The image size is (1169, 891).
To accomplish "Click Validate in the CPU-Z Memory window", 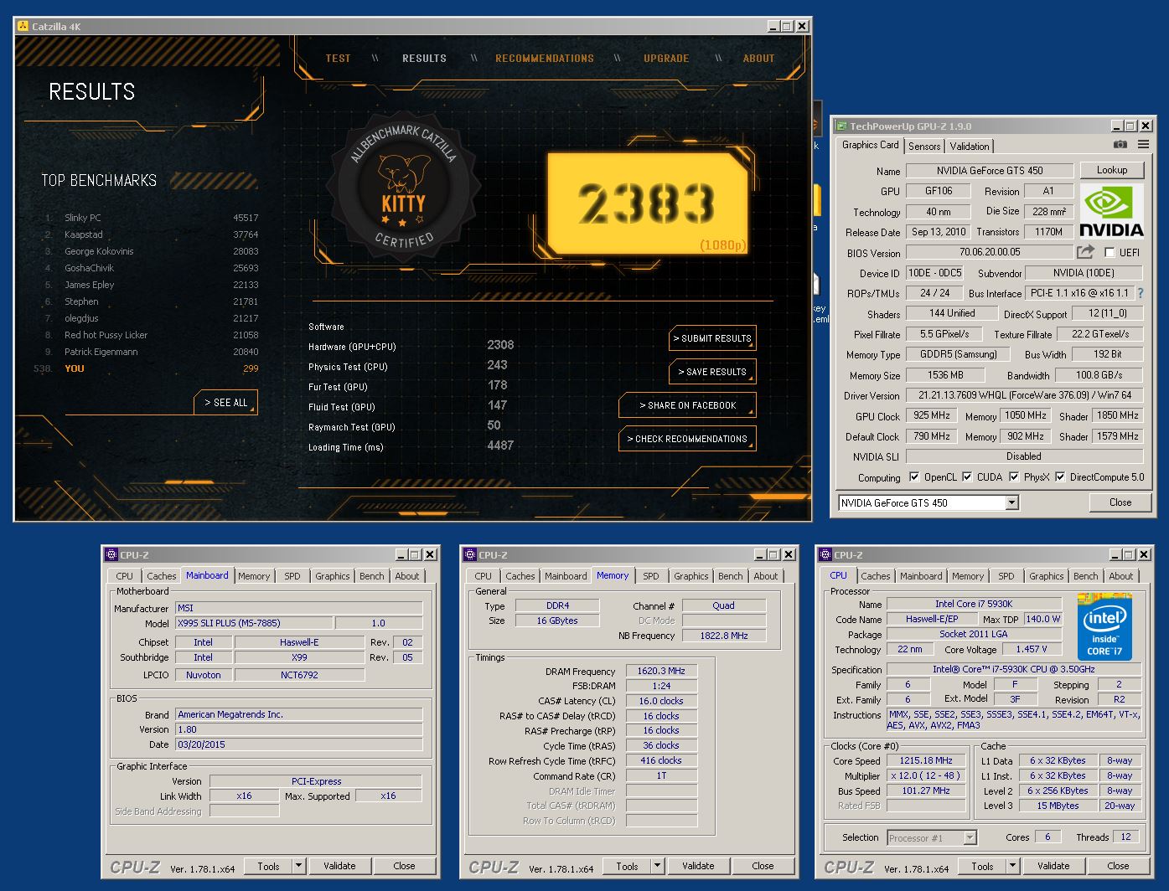I will pyautogui.click(x=698, y=866).
